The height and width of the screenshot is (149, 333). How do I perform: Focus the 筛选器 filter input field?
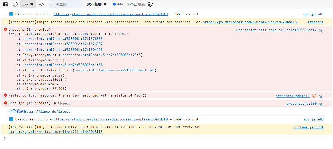pyautogui.click(x=65, y=4)
